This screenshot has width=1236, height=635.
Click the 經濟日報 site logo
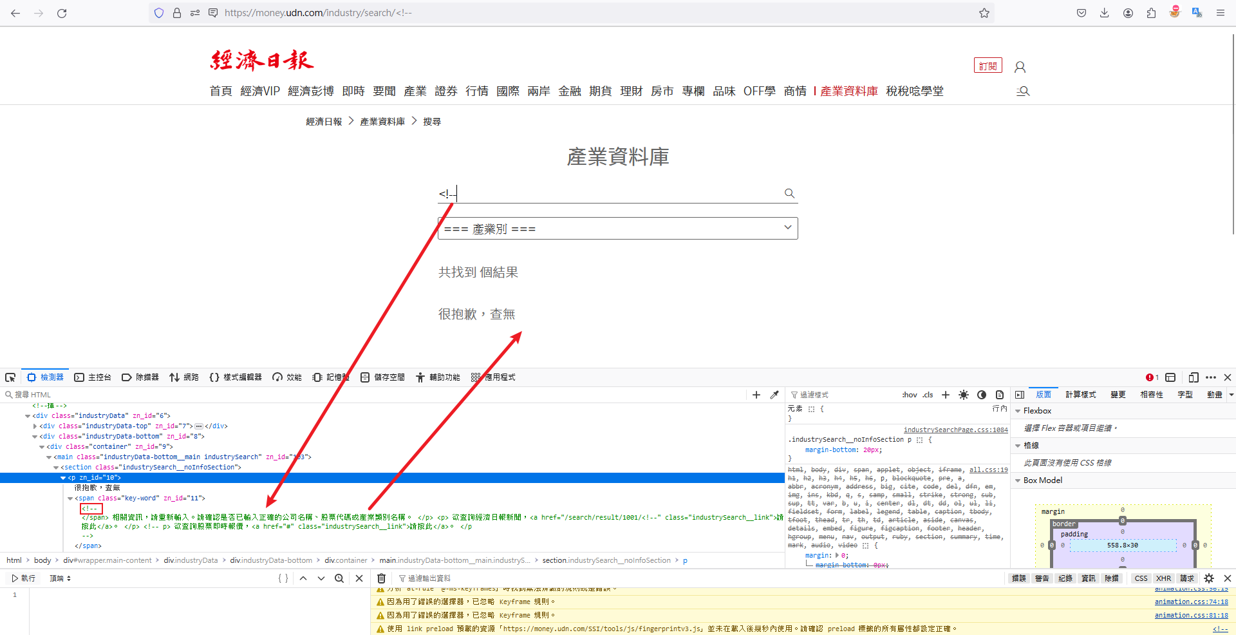pos(262,61)
